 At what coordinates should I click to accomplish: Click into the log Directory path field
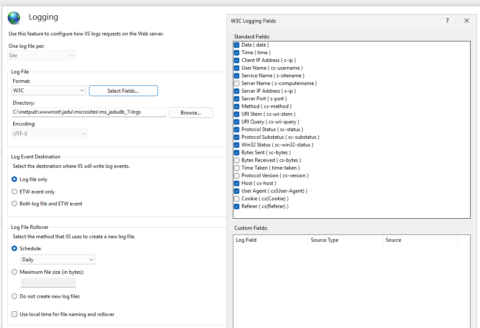(89, 112)
